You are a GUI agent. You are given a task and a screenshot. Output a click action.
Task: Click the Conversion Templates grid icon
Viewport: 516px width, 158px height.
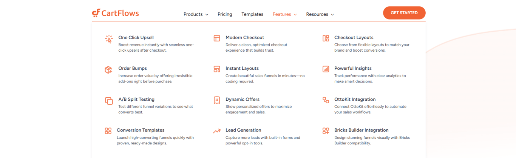[x=108, y=131]
